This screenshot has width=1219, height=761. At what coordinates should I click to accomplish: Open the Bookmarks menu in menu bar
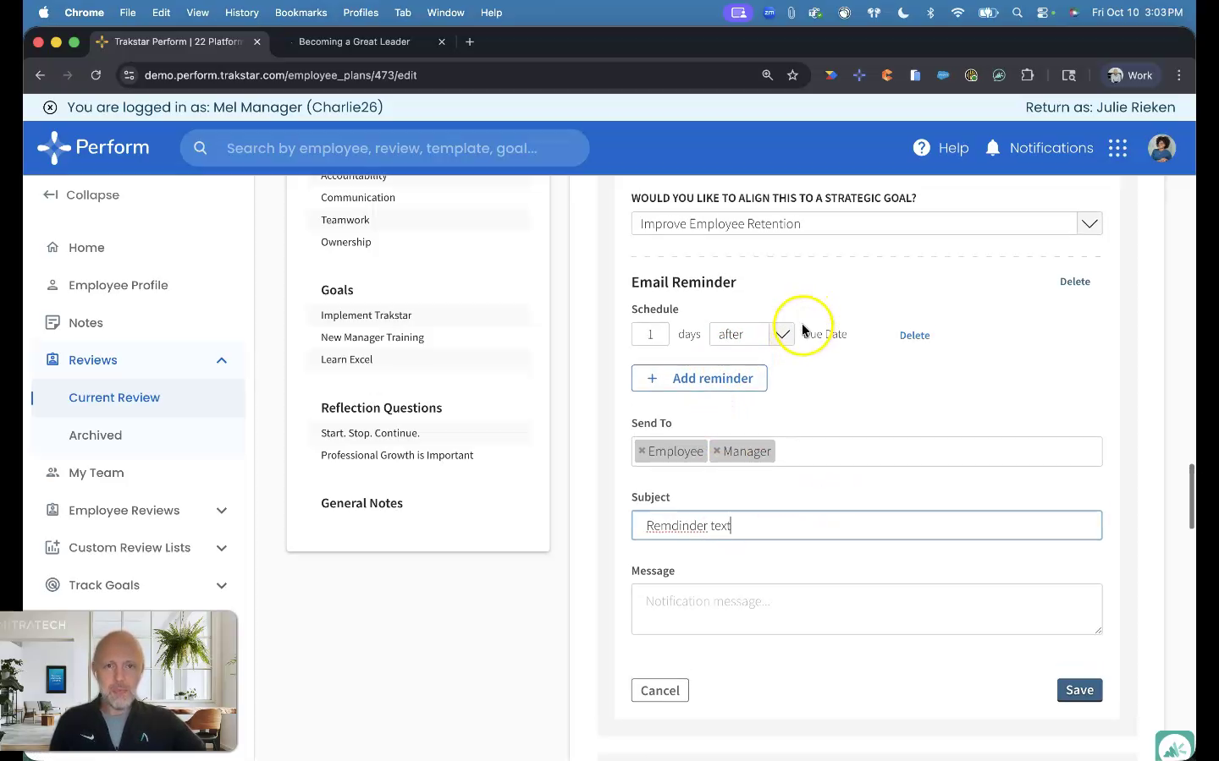coord(301,13)
